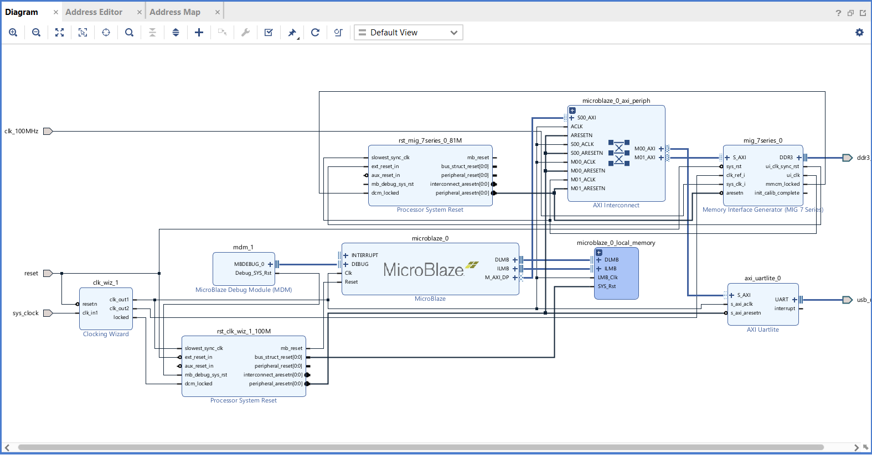Click the rst_mig_7series_0_81M block title
872x455 pixels.
(x=430, y=141)
